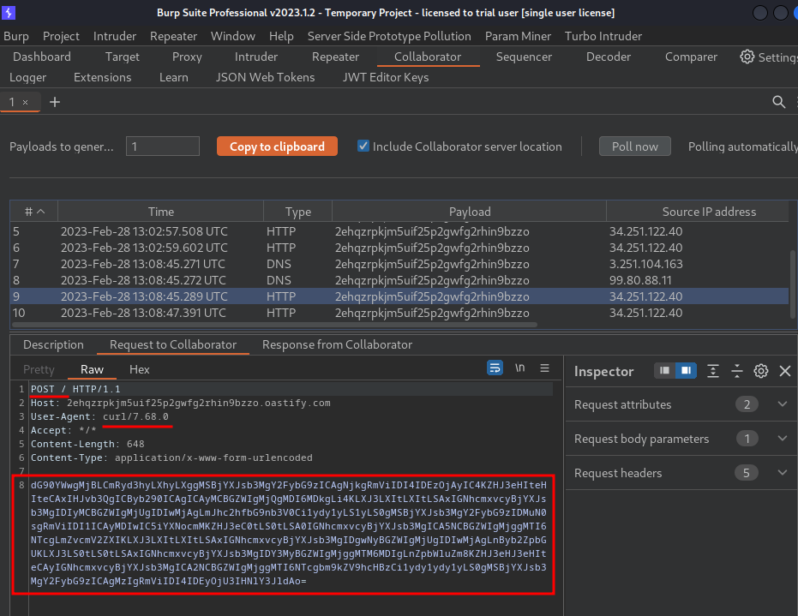798x616 pixels.
Task: Open message editor hamburger menu icon
Action: pos(544,368)
